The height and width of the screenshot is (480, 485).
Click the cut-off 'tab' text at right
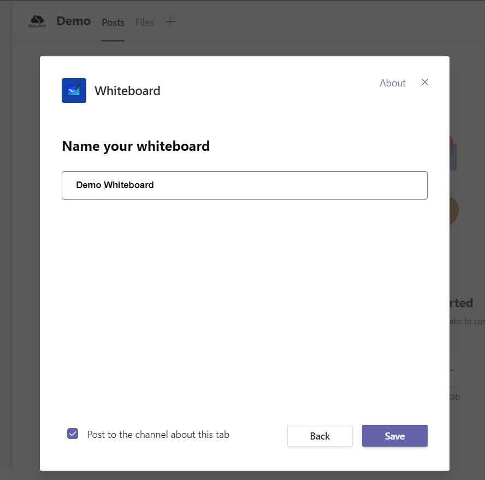point(454,397)
